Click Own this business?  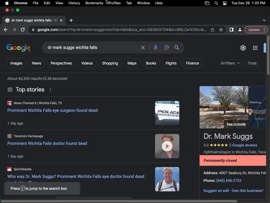pos(247,191)
